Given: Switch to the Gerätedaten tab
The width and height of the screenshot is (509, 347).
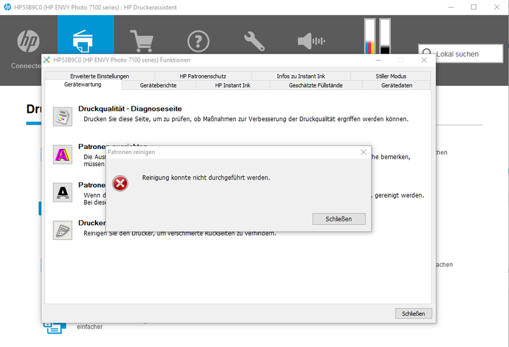Looking at the screenshot, I should pyautogui.click(x=396, y=85).
